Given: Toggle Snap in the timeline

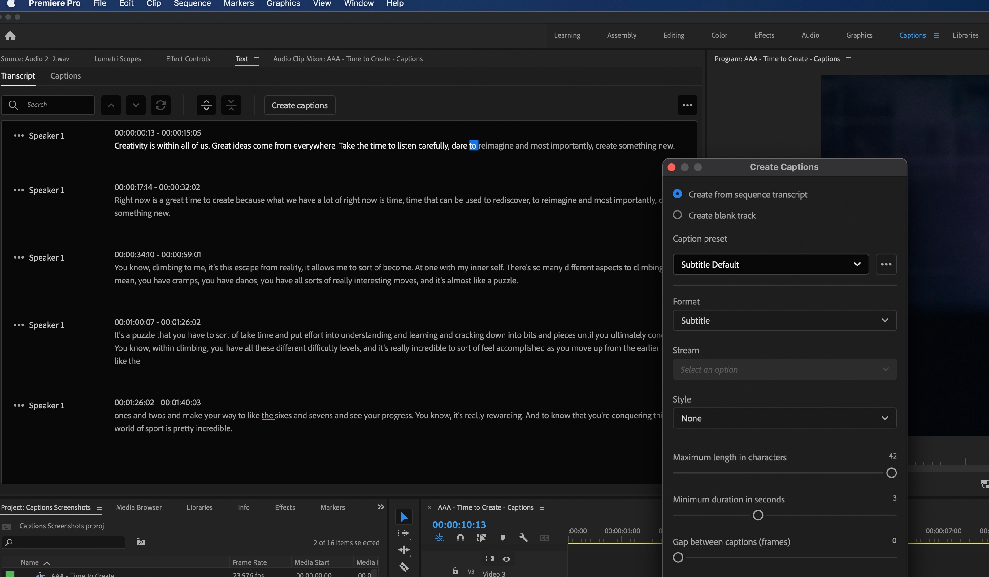Looking at the screenshot, I should [460, 538].
